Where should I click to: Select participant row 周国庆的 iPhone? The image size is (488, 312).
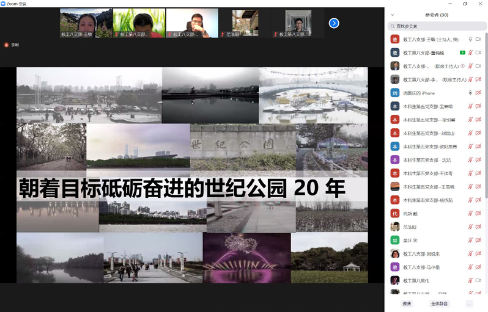pos(428,93)
